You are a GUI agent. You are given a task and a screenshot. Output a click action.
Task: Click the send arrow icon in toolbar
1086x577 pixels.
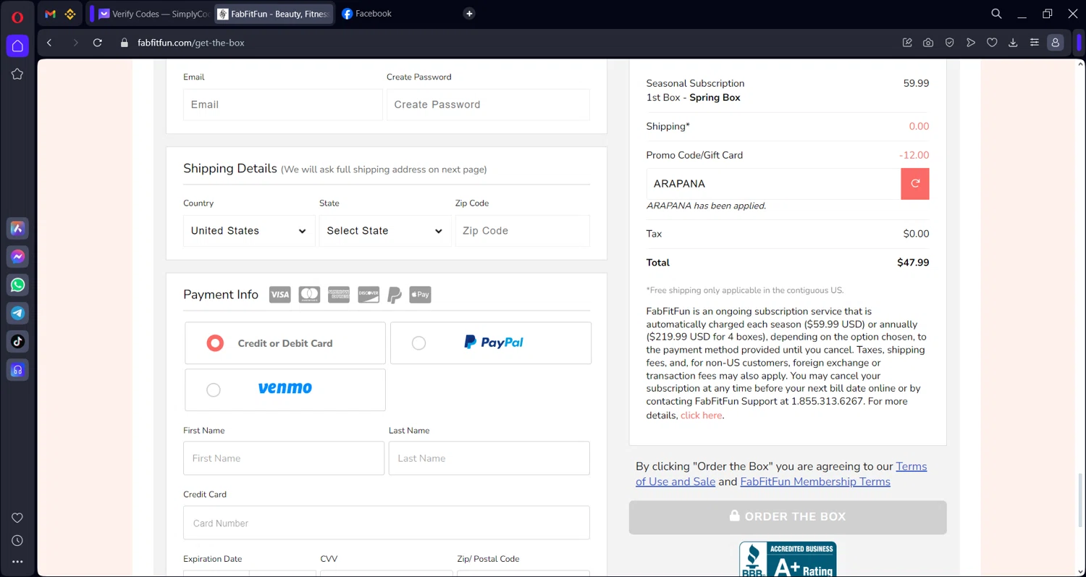[971, 43]
